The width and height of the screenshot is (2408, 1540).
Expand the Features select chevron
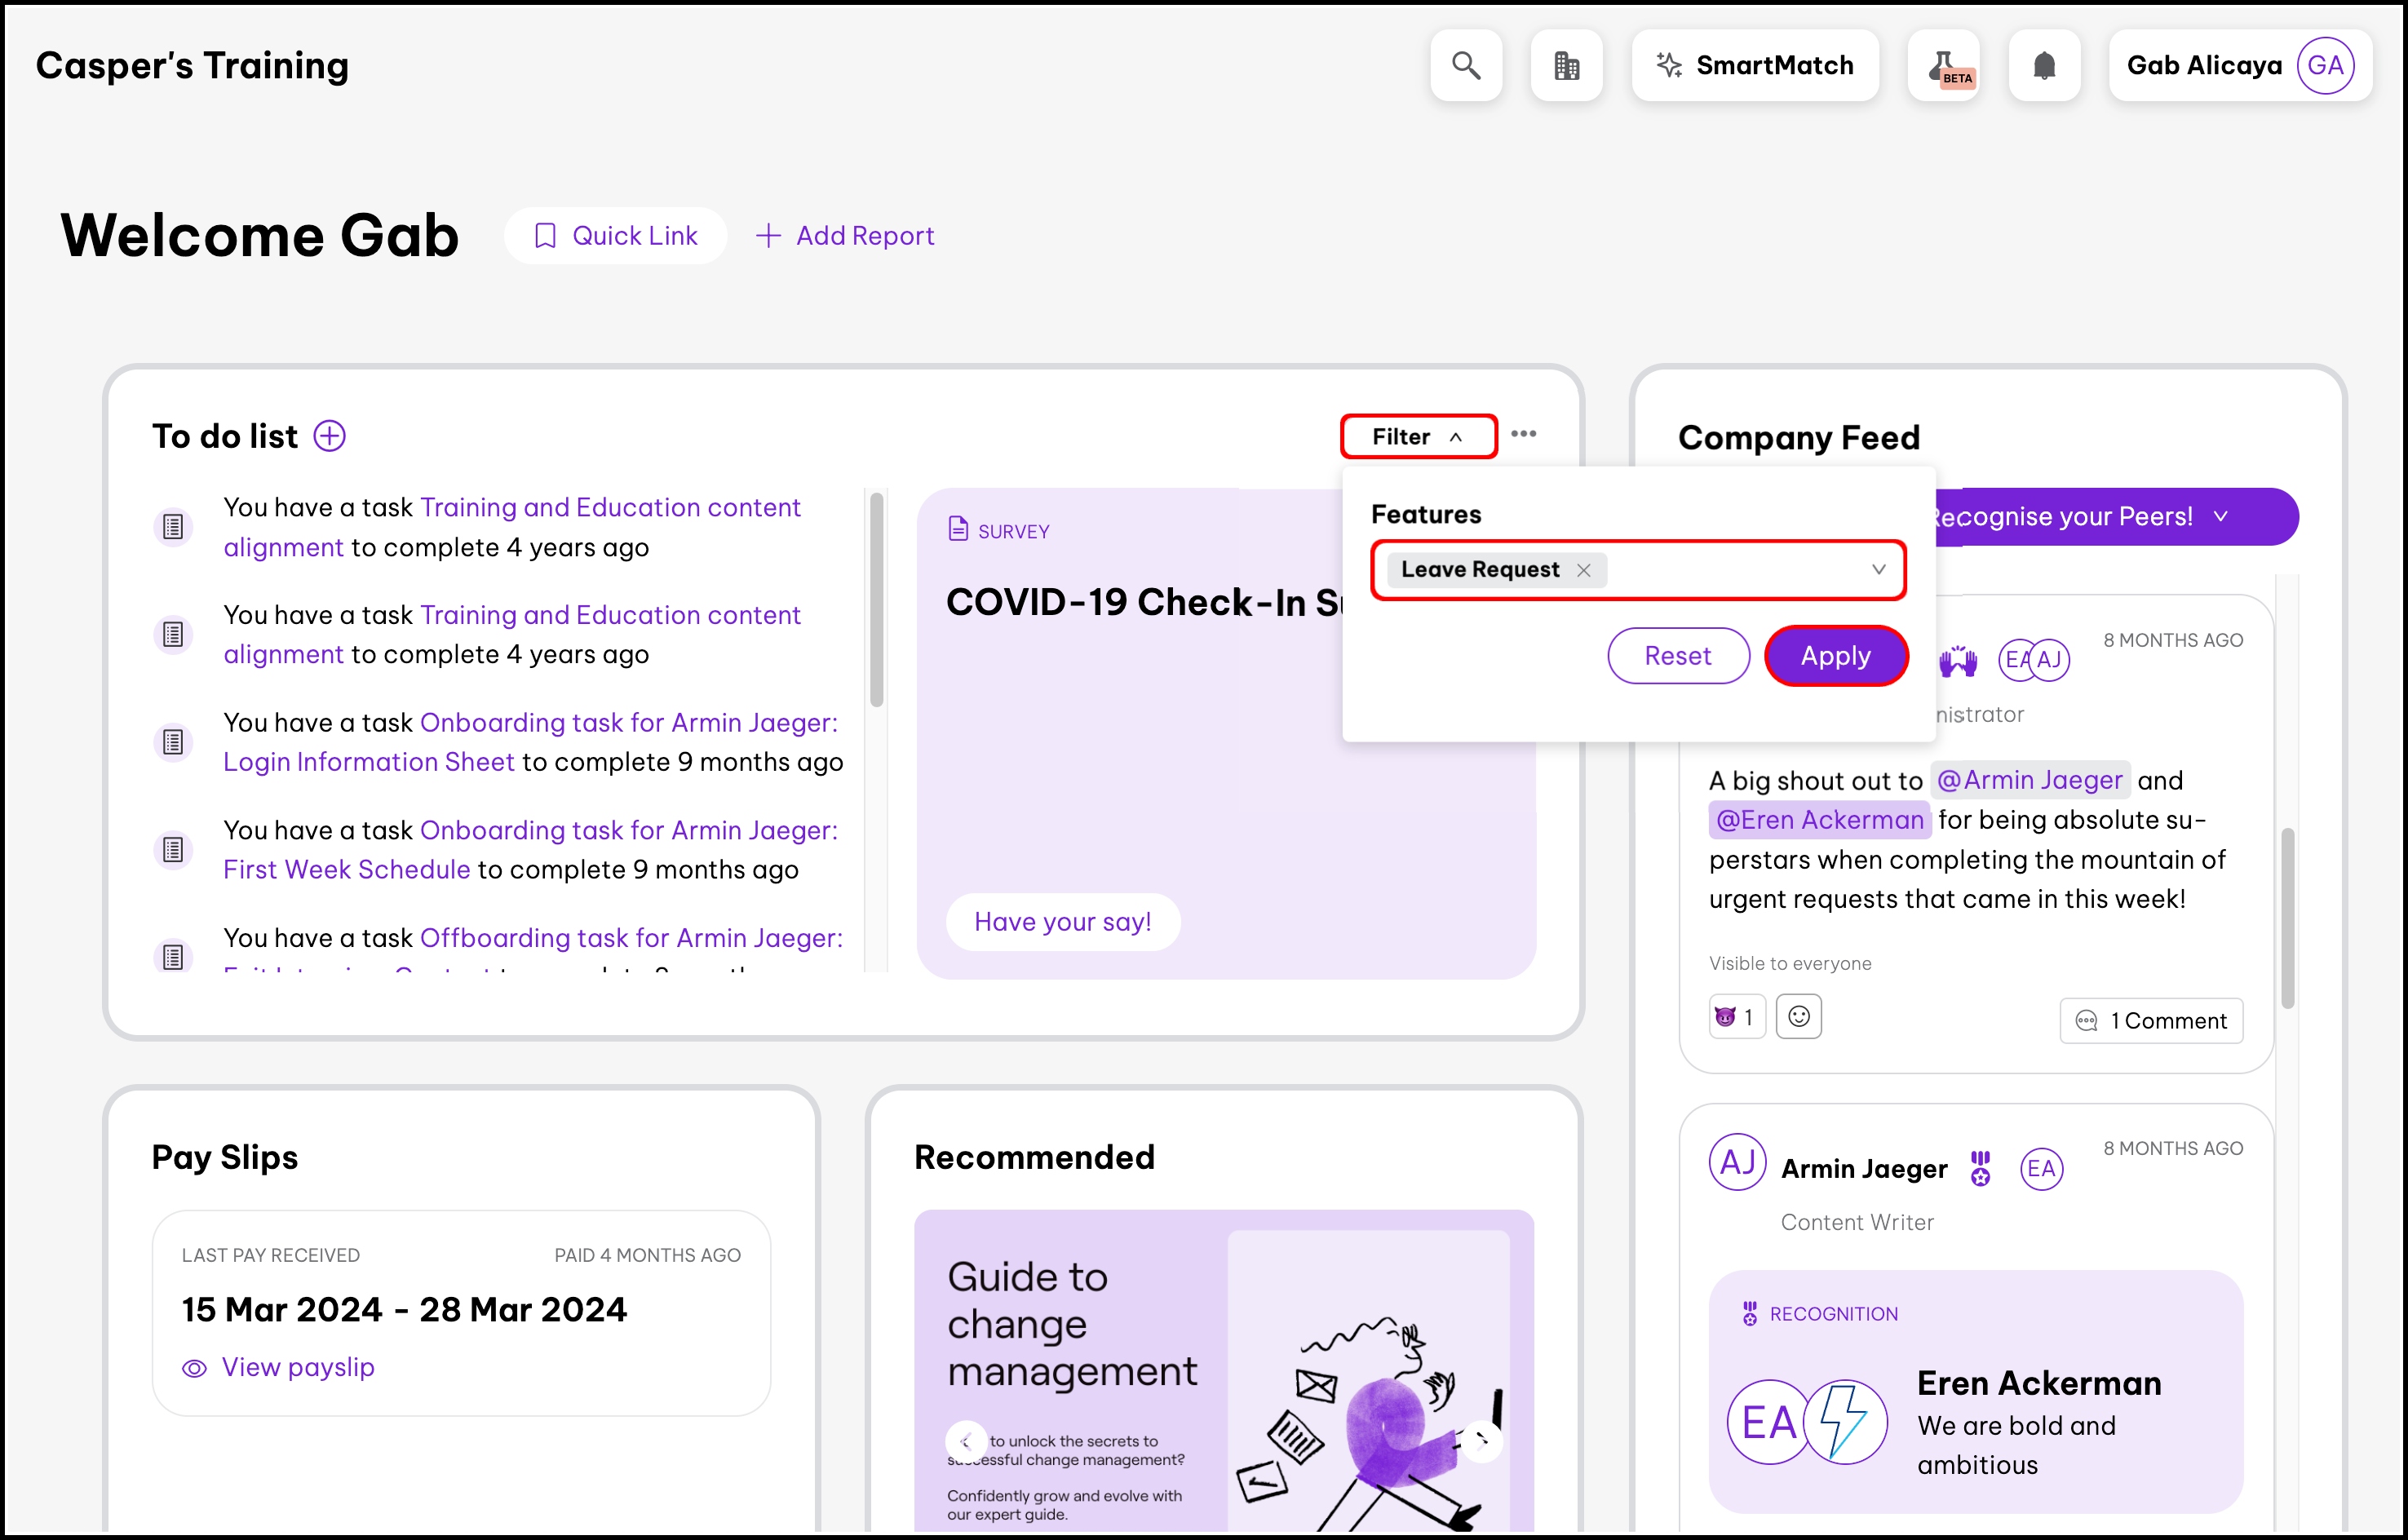click(x=1878, y=570)
